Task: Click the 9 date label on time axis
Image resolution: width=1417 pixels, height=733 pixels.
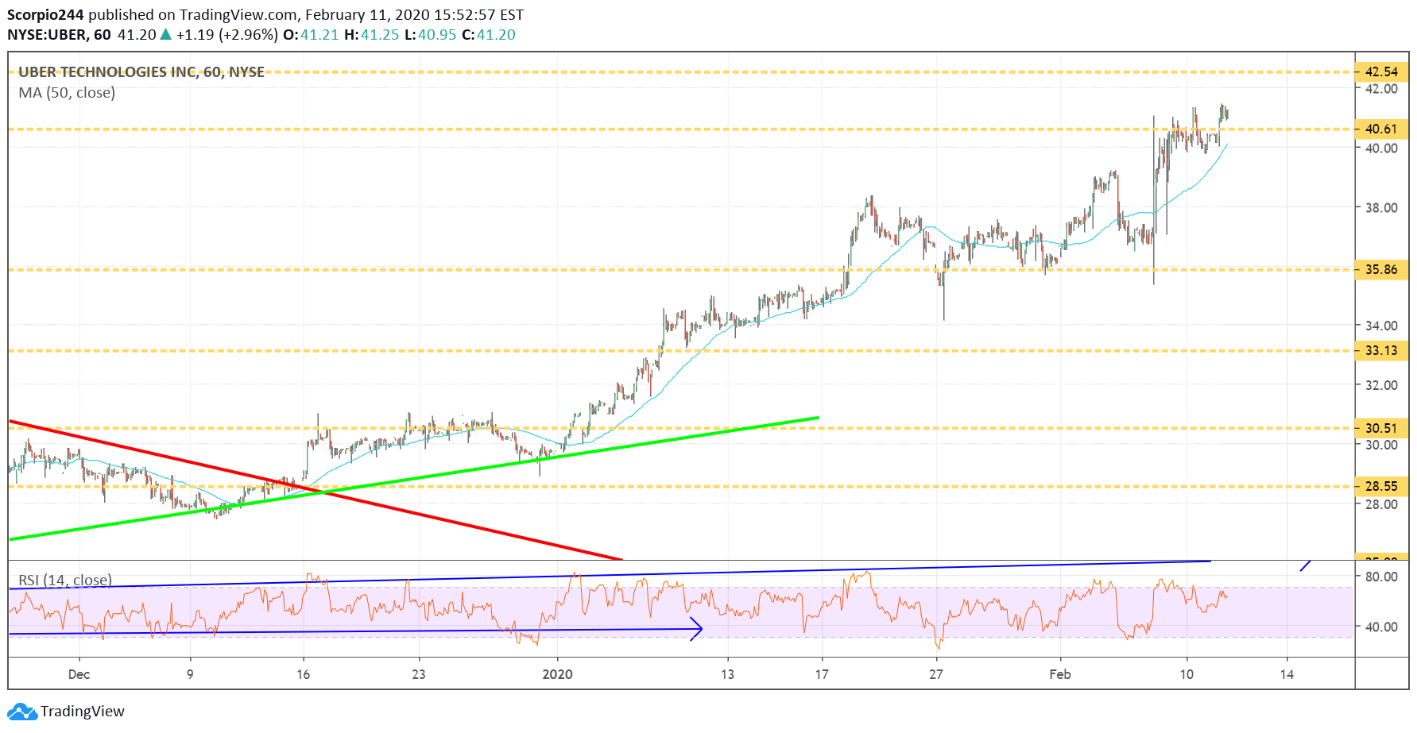Action: (x=190, y=674)
